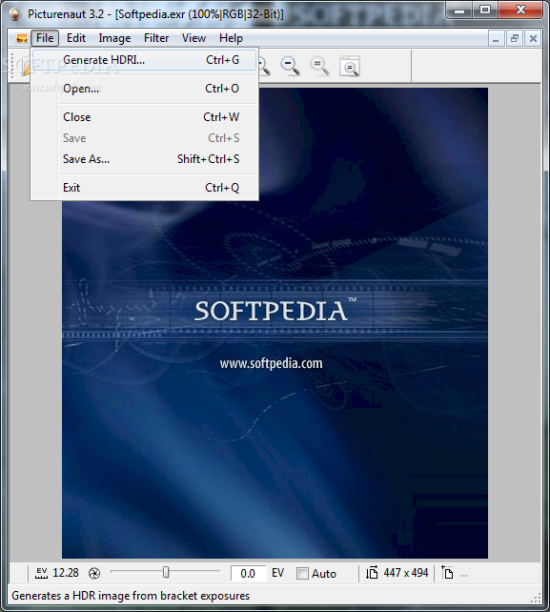
Task: Click the actual size zoom icon
Action: 319,66
